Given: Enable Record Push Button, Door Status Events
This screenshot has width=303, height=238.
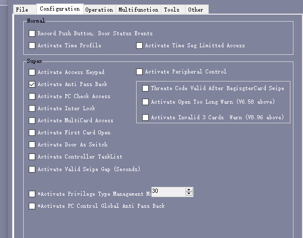Looking at the screenshot, I should (x=32, y=33).
